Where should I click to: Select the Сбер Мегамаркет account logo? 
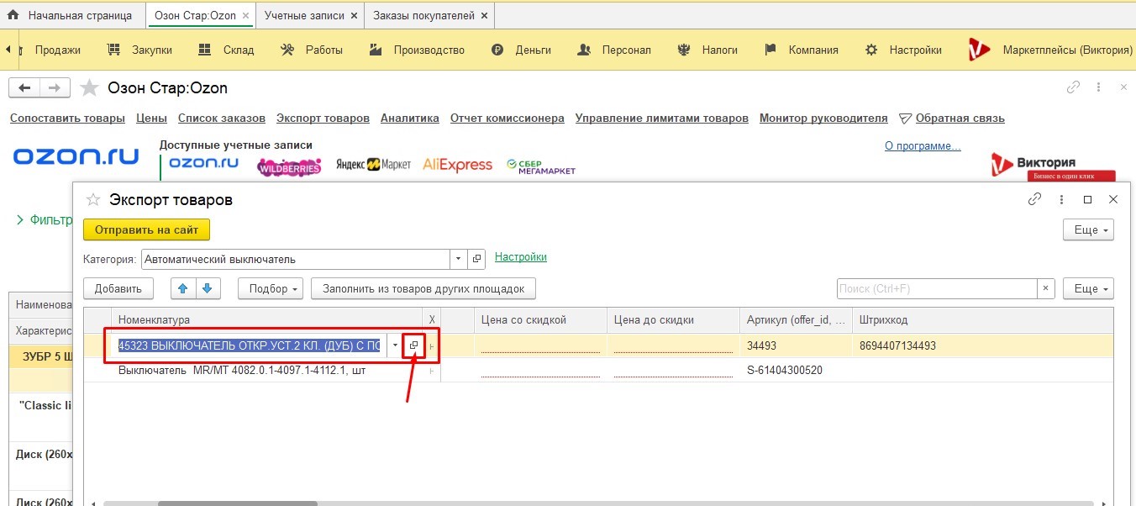541,166
